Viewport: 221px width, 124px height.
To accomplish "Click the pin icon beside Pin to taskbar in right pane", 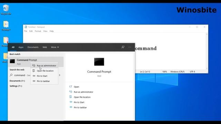I will tap(71, 107).
